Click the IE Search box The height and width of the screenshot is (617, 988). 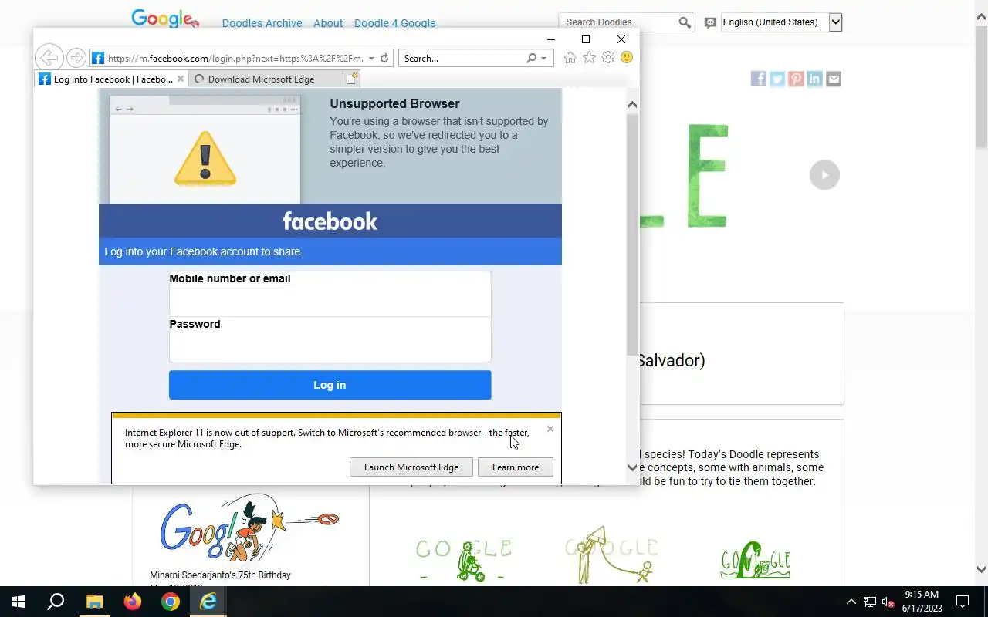(462, 58)
